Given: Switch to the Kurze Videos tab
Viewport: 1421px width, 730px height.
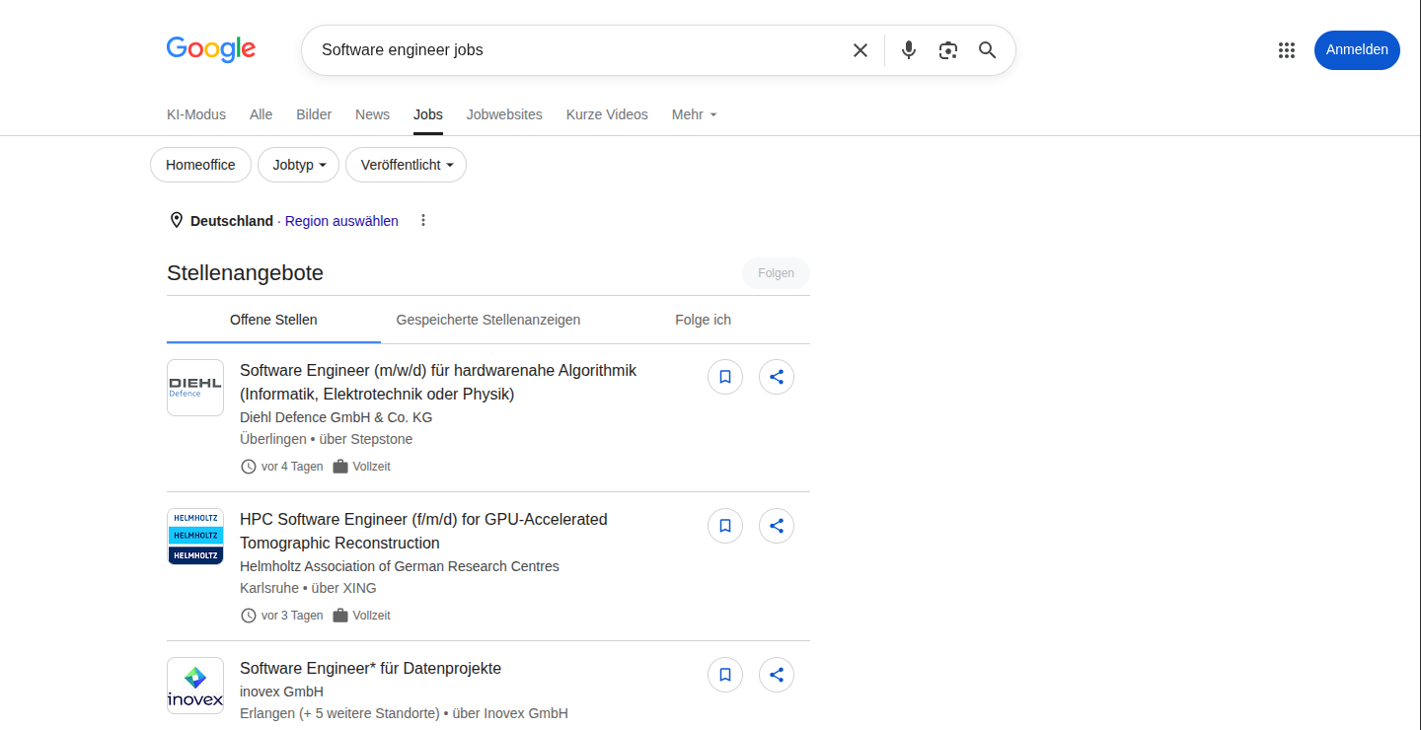Looking at the screenshot, I should [607, 114].
